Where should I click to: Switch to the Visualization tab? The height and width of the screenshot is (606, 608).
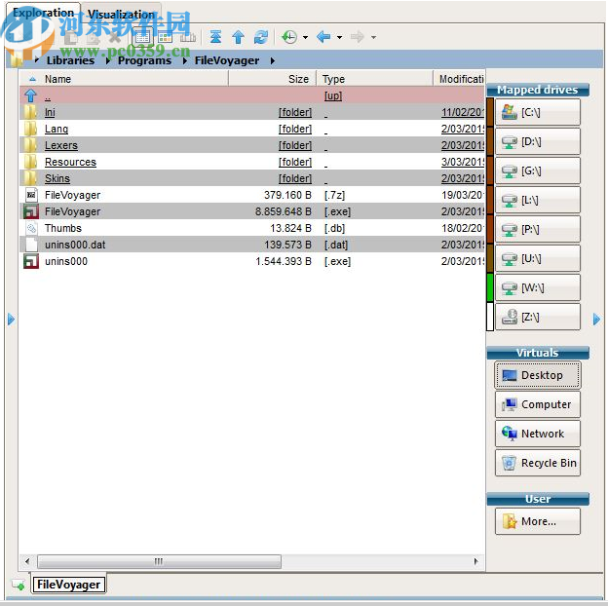[x=121, y=14]
